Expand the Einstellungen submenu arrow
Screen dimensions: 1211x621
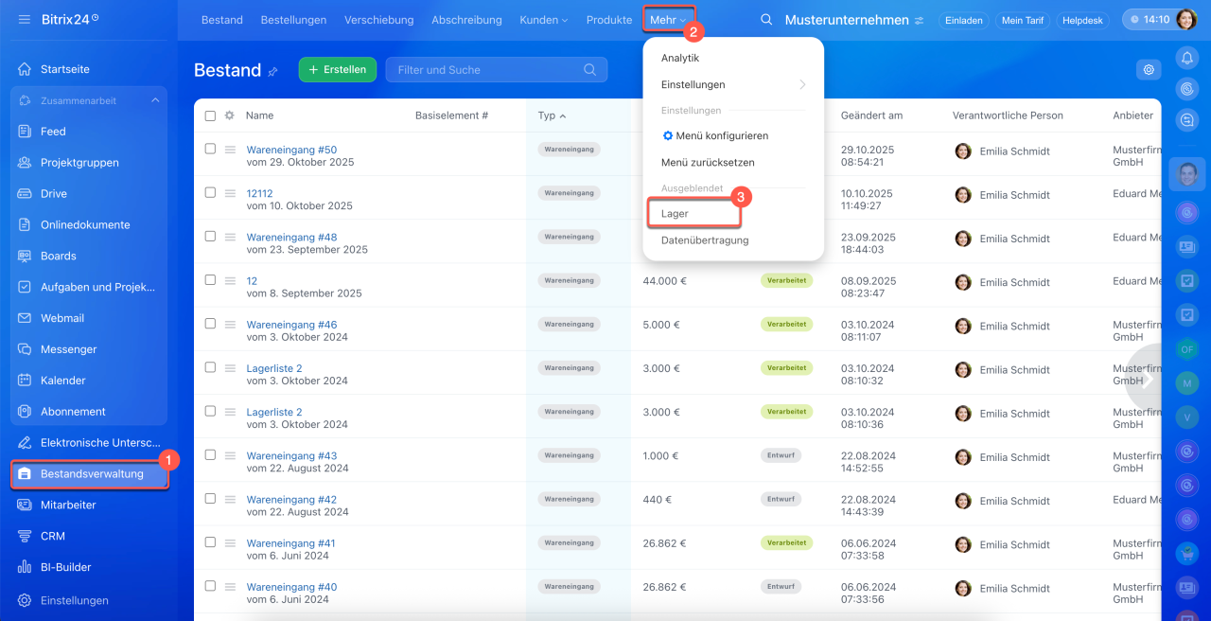click(x=802, y=85)
